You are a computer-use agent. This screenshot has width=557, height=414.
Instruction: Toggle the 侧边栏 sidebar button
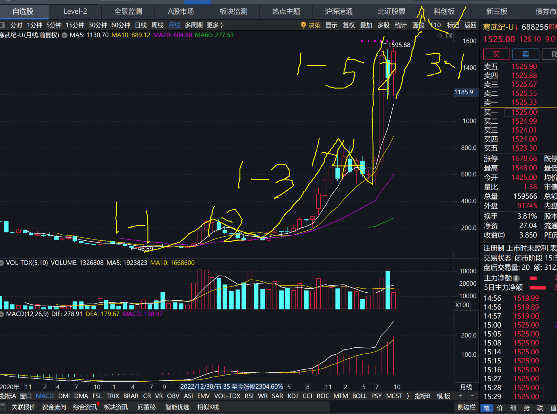466,407
